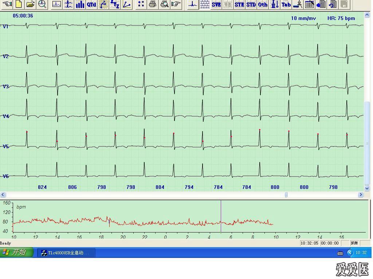Click the caliper measurement tool icon
This screenshot has width=373, height=279.
click(298, 4)
